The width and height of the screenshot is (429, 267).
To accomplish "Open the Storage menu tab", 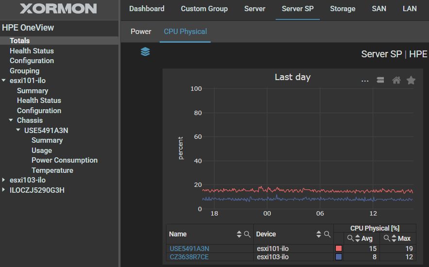I will pyautogui.click(x=342, y=9).
